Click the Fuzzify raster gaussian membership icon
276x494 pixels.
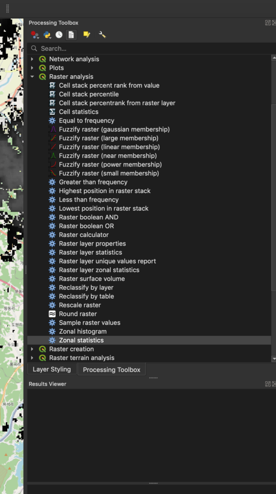[53, 129]
